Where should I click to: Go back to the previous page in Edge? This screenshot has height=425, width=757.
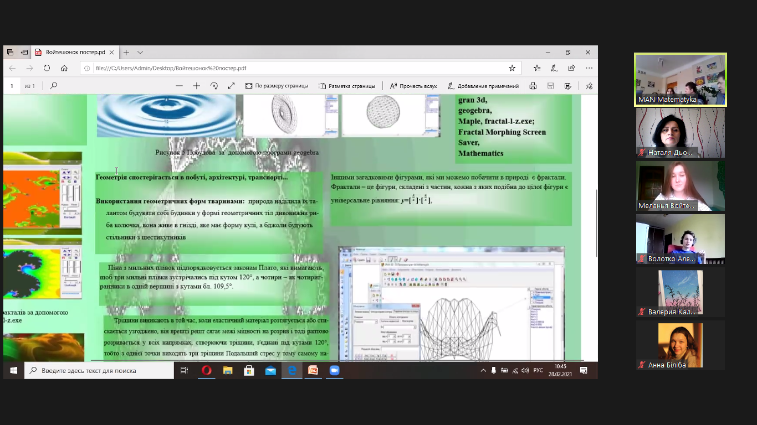(x=12, y=68)
